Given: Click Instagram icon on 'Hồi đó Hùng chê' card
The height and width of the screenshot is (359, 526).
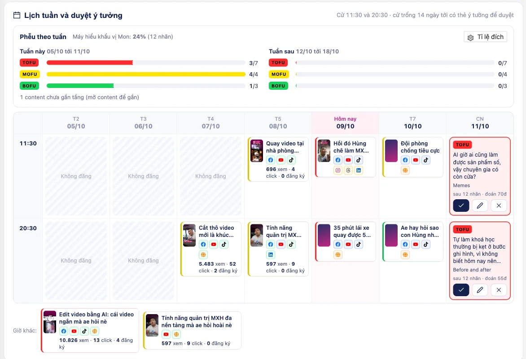Looking at the screenshot, I should (338, 170).
